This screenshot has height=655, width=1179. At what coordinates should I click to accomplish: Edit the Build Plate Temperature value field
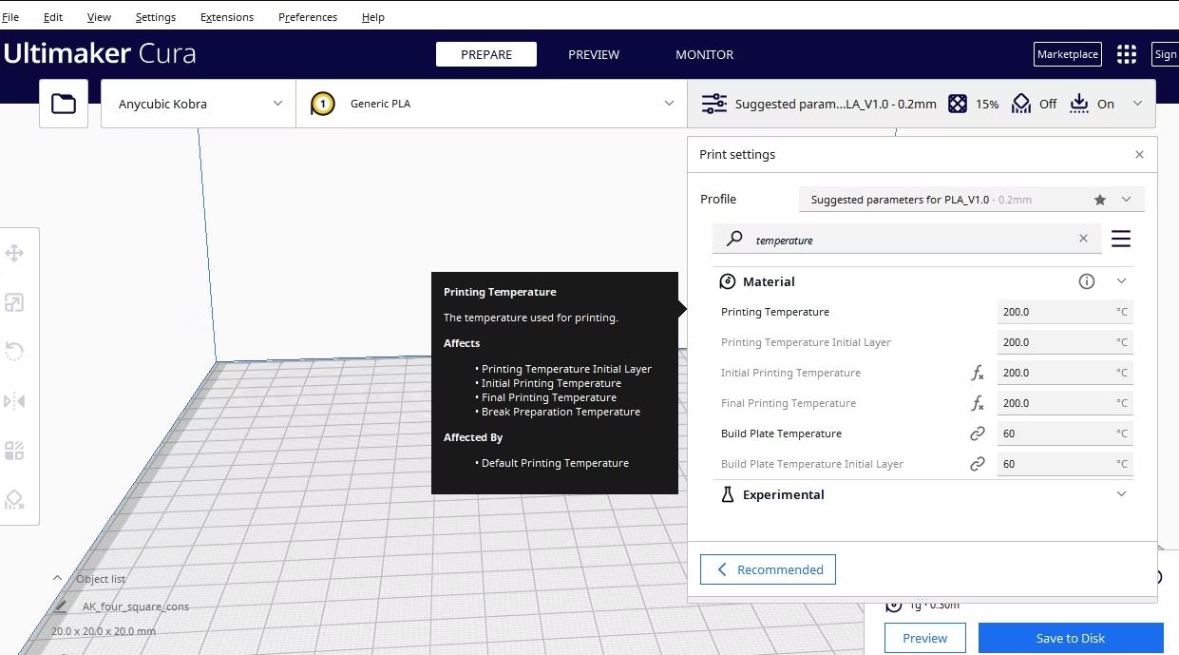1065,433
